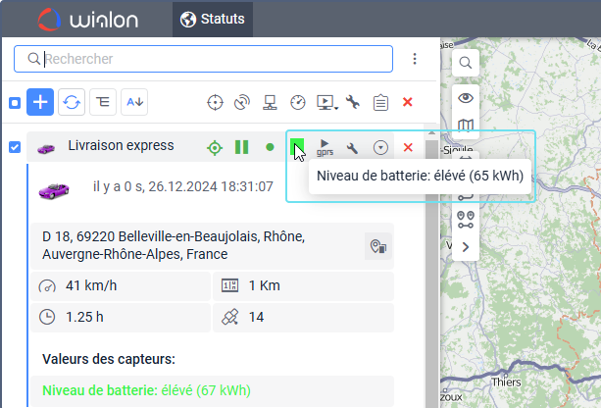Viewport: 601px width, 408px height.
Task: Click the speedometer icon in the column header toolbar
Action: click(298, 102)
